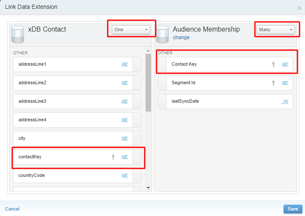The height and width of the screenshot is (216, 305).
Task: Click the Audience Membership database cylinder icon
Action: click(162, 34)
